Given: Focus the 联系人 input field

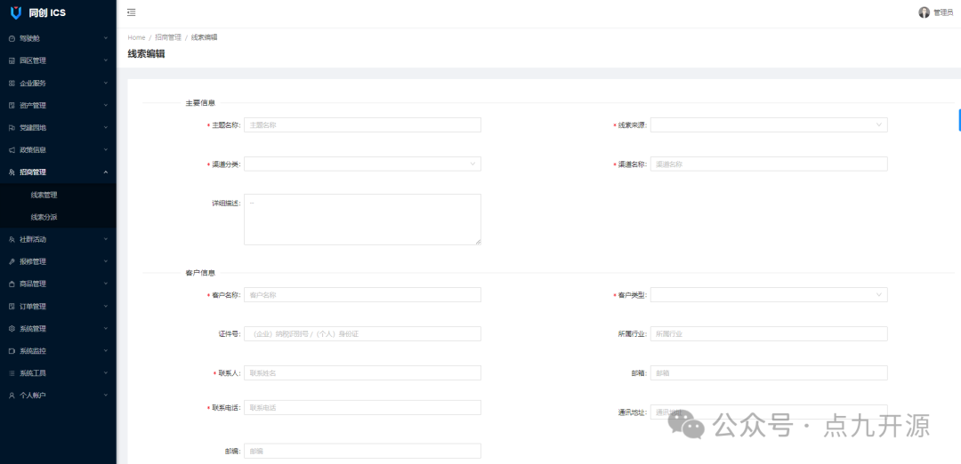Looking at the screenshot, I should (x=362, y=372).
